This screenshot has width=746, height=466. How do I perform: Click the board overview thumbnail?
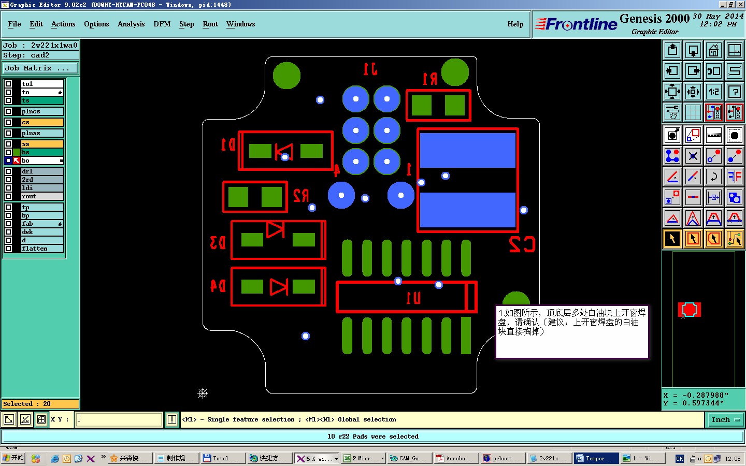coord(690,310)
